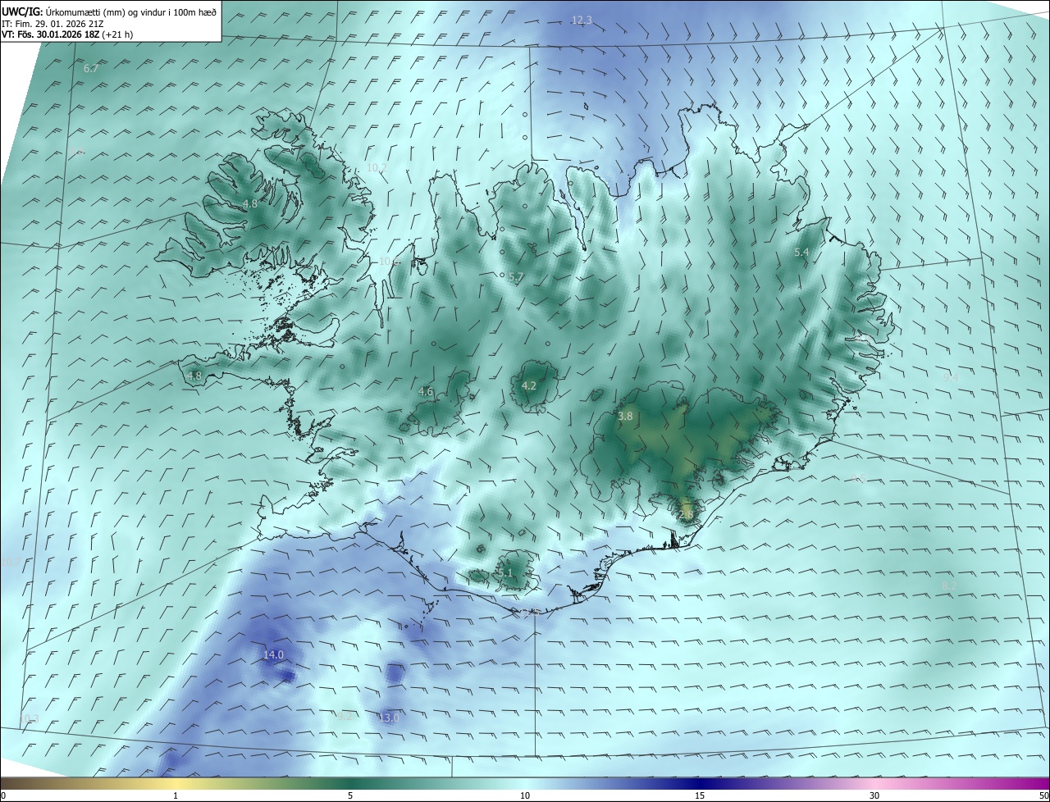Click the 3.8 value label on the map

pos(625,417)
